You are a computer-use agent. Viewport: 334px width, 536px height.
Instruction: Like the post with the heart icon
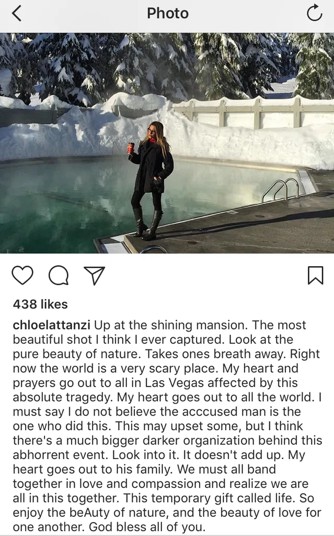[22, 276]
